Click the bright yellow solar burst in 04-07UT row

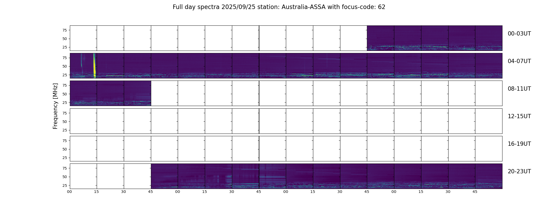(x=94, y=65)
